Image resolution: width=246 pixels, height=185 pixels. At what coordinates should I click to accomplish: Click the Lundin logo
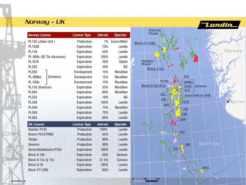click(x=219, y=25)
